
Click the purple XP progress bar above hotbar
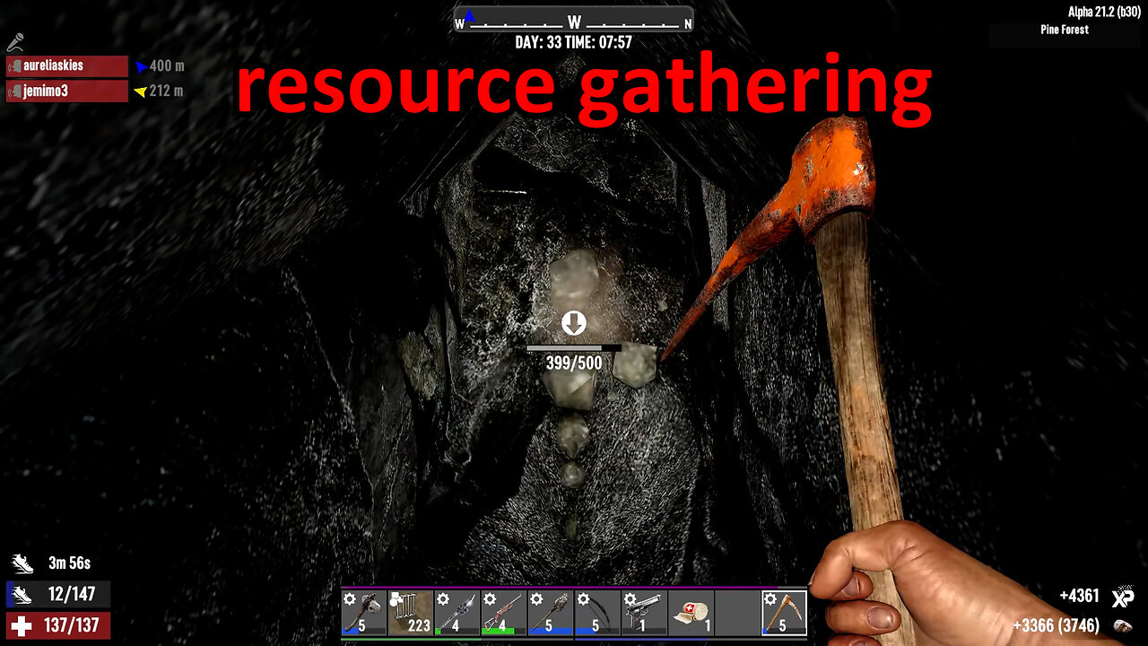click(x=574, y=588)
